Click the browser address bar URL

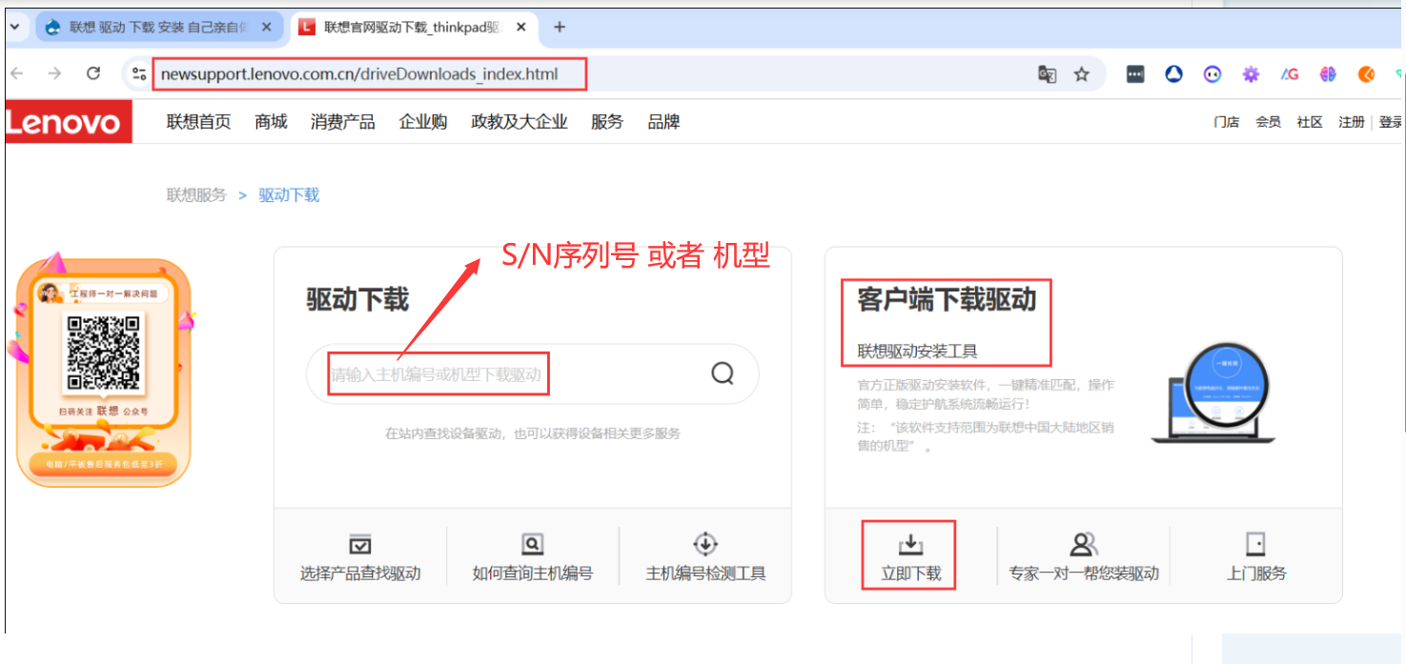pos(359,74)
